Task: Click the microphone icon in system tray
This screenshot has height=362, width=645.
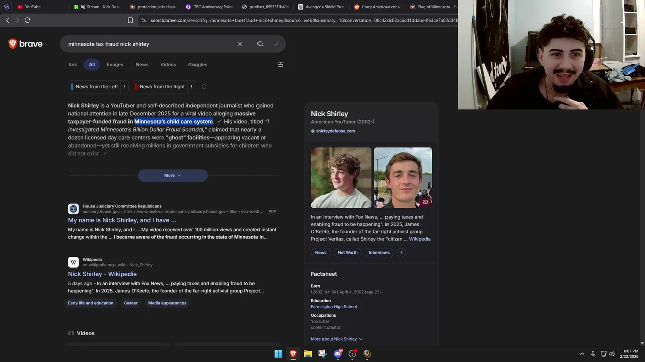Action: coord(593,354)
